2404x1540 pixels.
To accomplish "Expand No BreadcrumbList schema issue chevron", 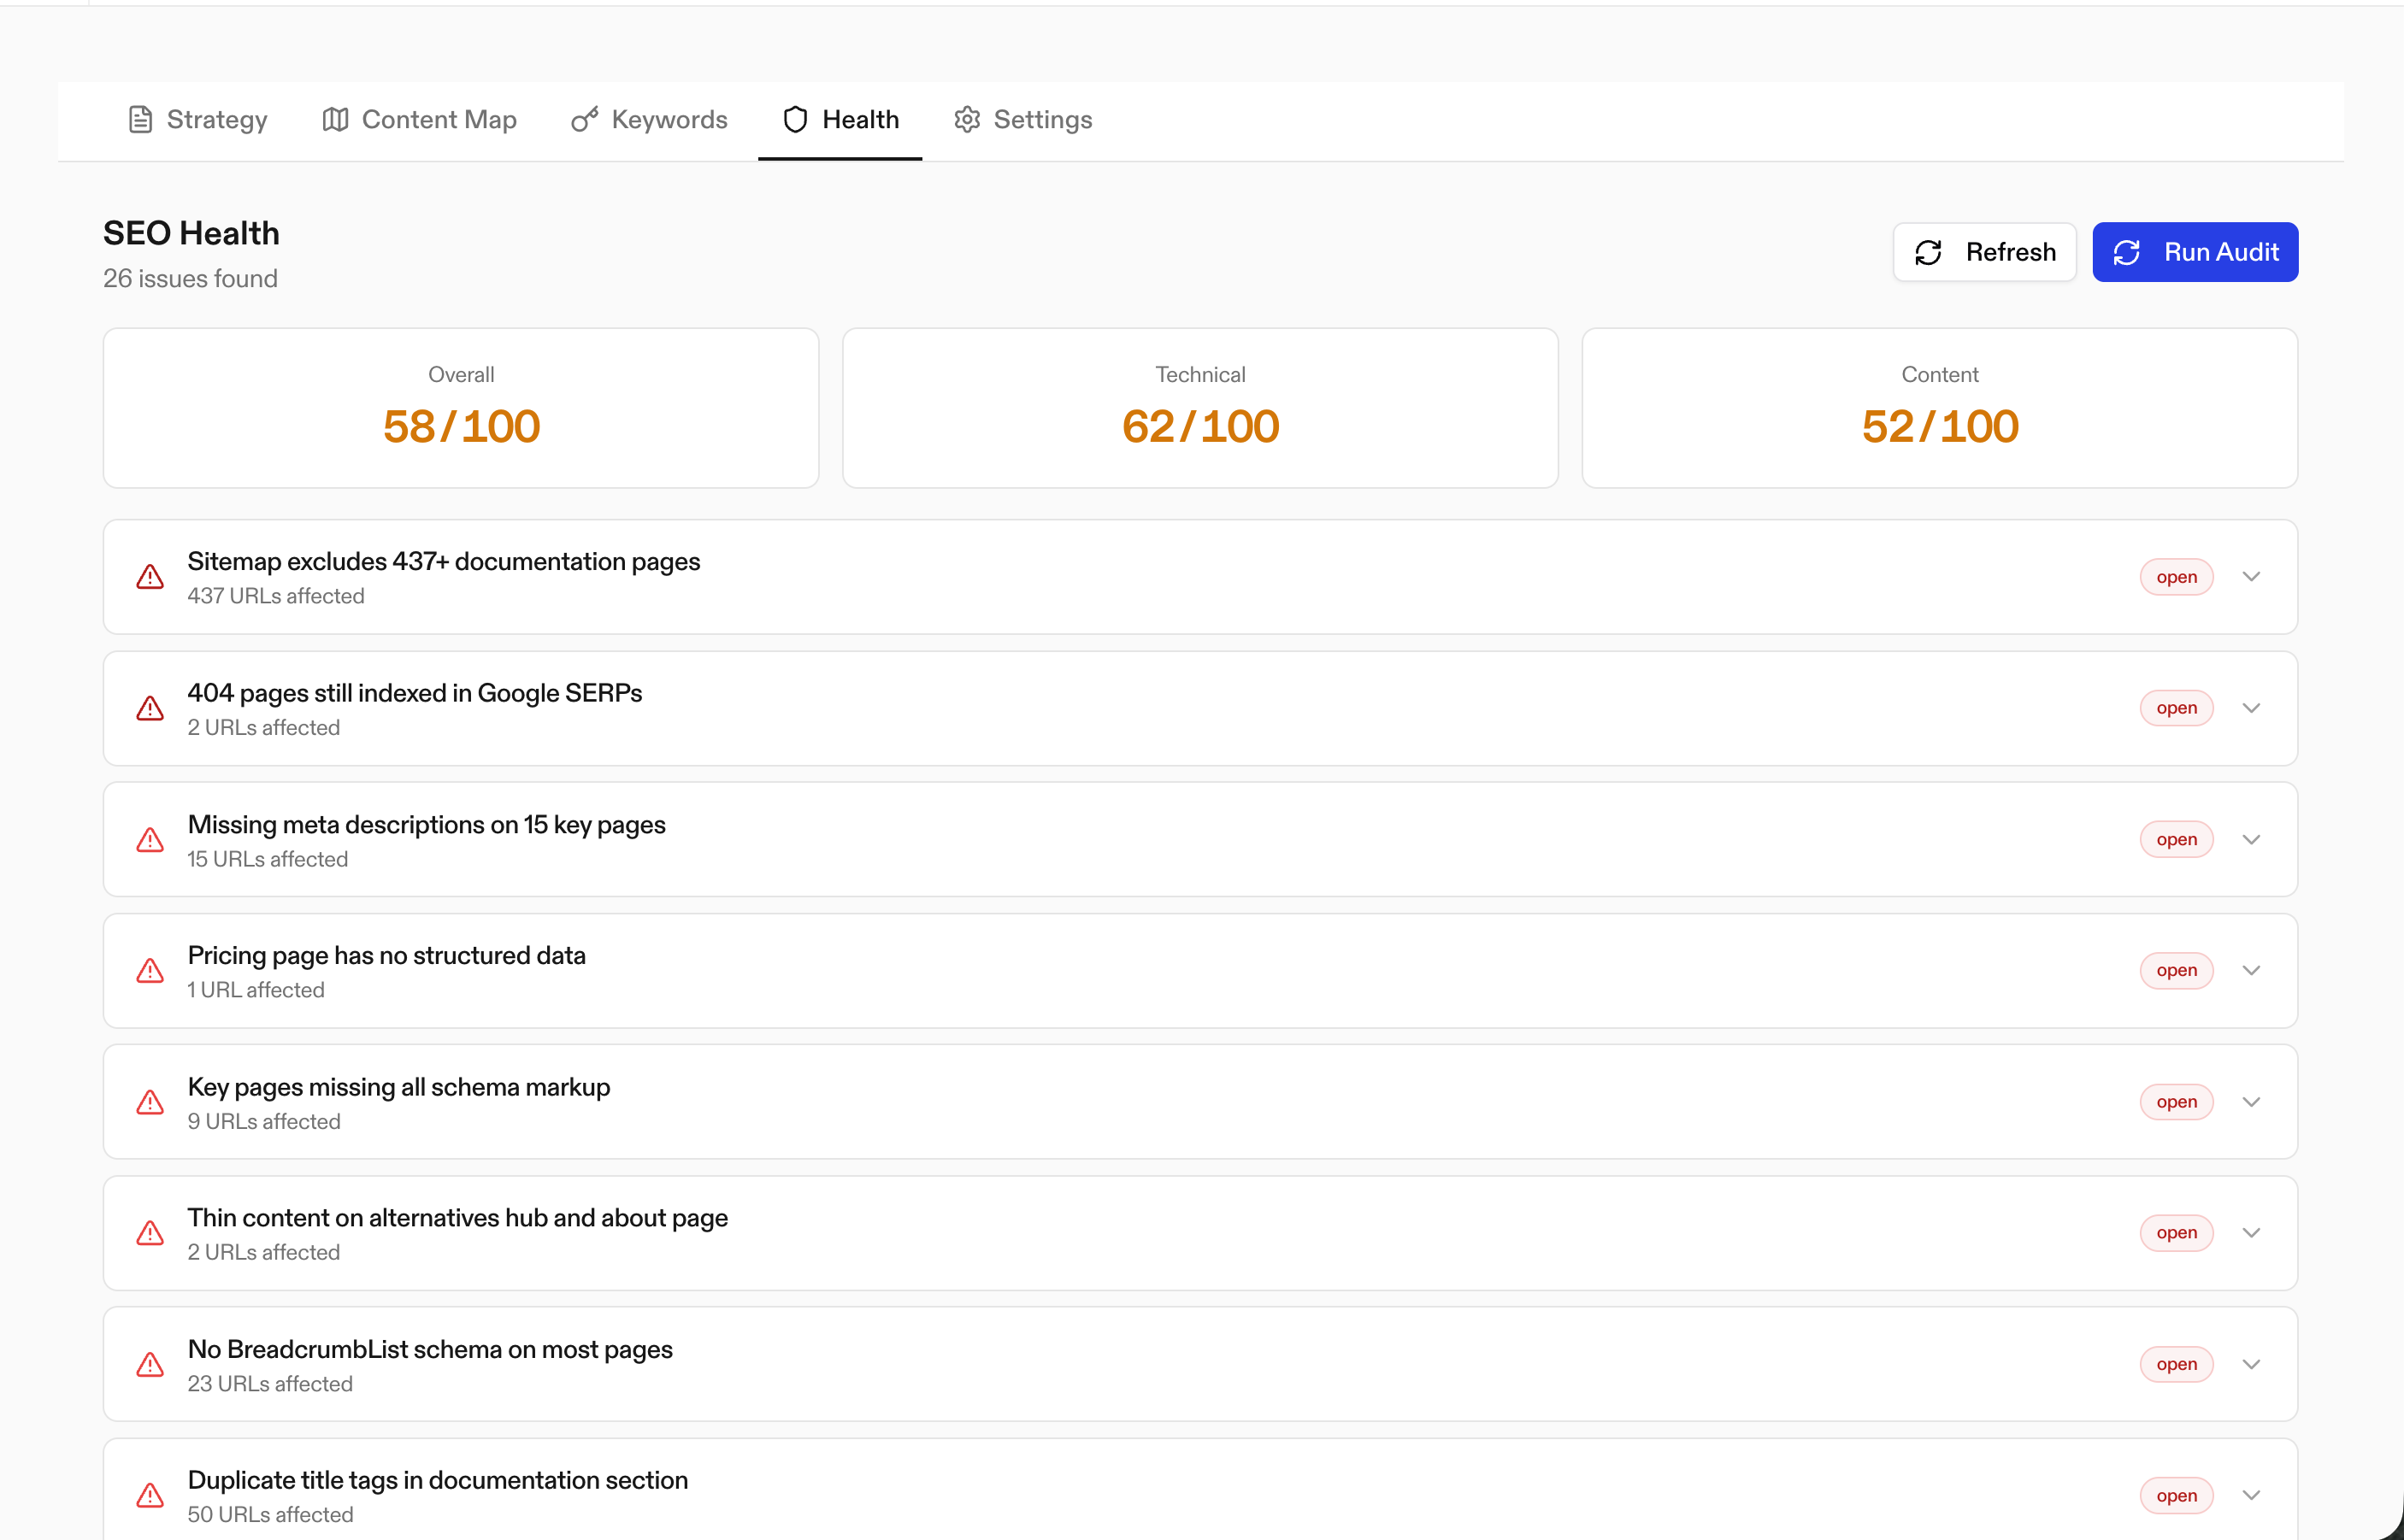I will [2251, 1365].
